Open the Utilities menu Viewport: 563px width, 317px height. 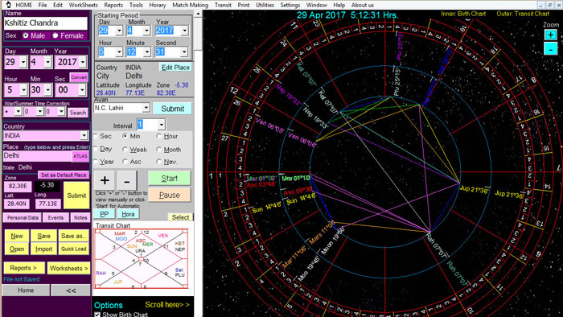click(x=265, y=5)
